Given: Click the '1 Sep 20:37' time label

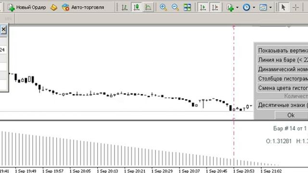Looking at the screenshot, I should pyautogui.click(x=190, y=171).
